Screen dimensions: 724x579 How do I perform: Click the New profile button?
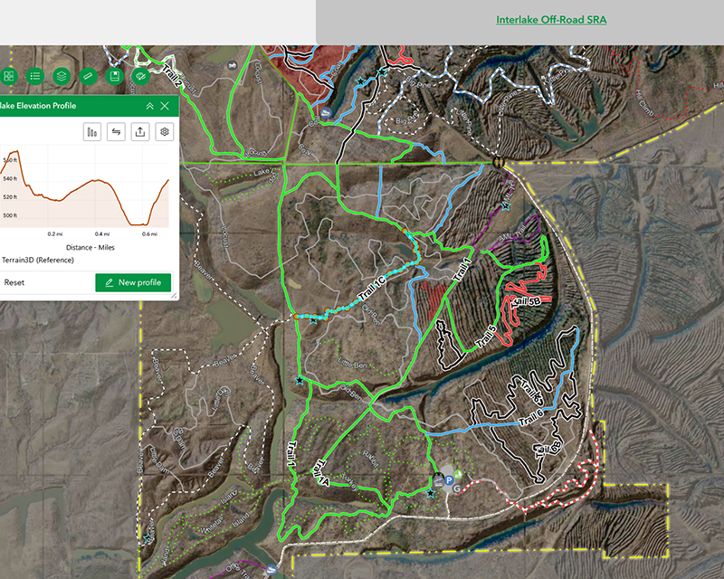pos(133,282)
